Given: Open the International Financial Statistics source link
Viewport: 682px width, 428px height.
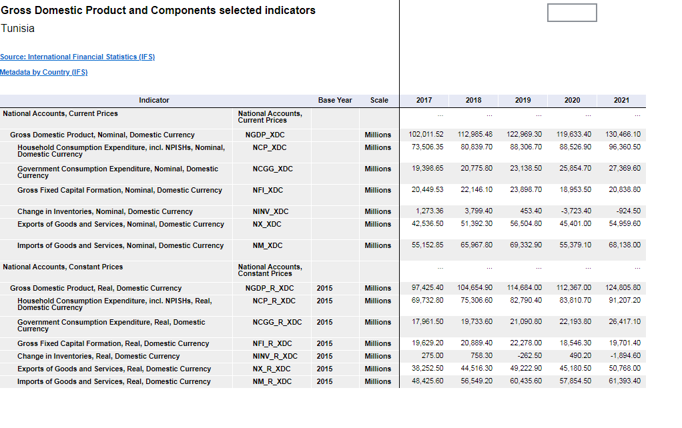Looking at the screenshot, I should (x=77, y=57).
